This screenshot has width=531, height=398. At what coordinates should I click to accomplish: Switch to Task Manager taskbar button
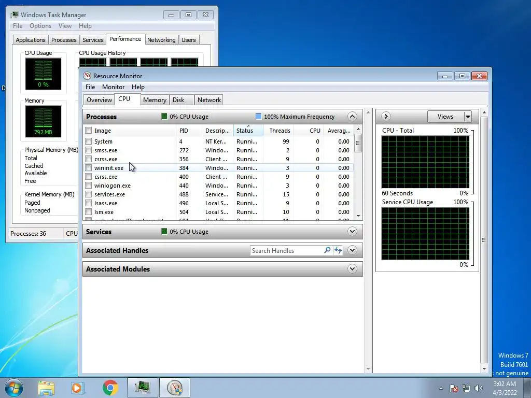(x=143, y=388)
